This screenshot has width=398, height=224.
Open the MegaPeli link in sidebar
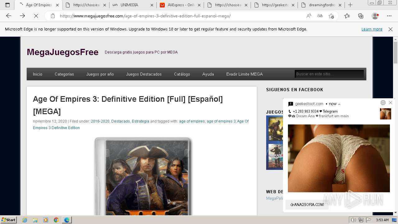[x=275, y=198]
